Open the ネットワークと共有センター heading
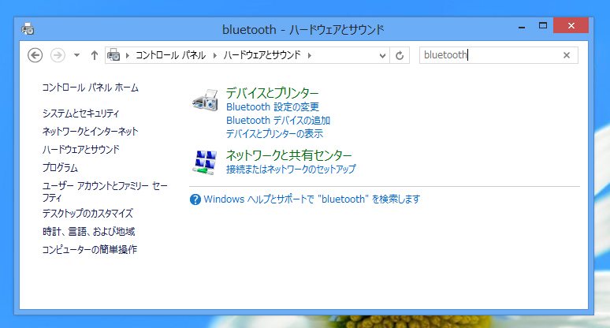Image resolution: width=610 pixels, height=328 pixels. [288, 155]
